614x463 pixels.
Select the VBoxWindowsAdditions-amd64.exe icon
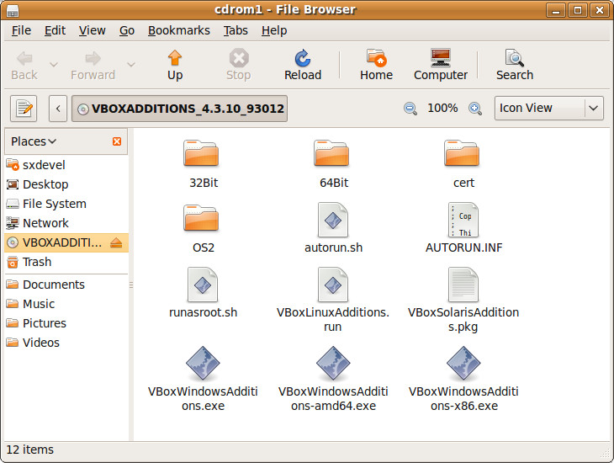[333, 364]
